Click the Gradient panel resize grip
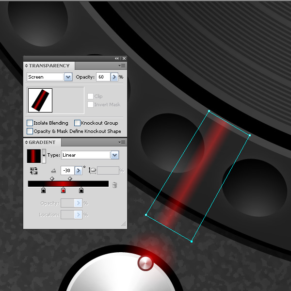Viewport: 291px width, 291px height. (124, 224)
